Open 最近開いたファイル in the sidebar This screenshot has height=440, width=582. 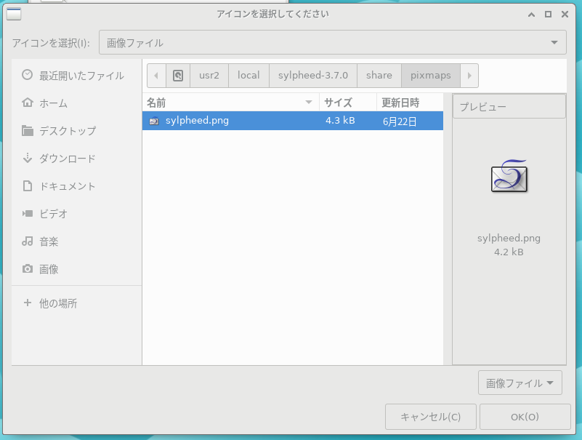pos(77,76)
